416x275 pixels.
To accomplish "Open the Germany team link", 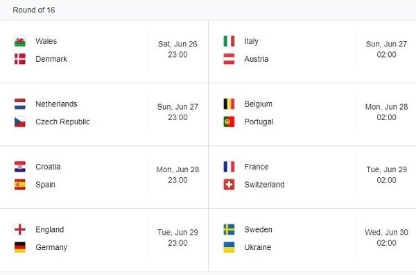I will [51, 247].
